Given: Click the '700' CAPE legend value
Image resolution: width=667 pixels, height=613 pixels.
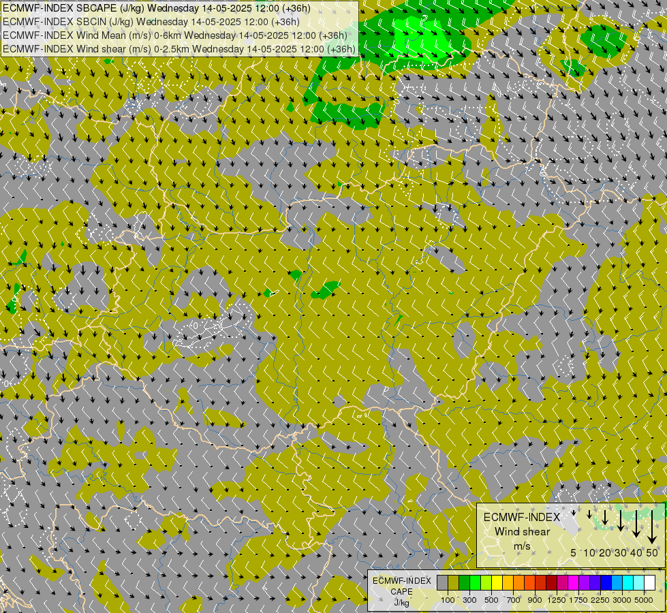Looking at the screenshot, I should (x=514, y=600).
